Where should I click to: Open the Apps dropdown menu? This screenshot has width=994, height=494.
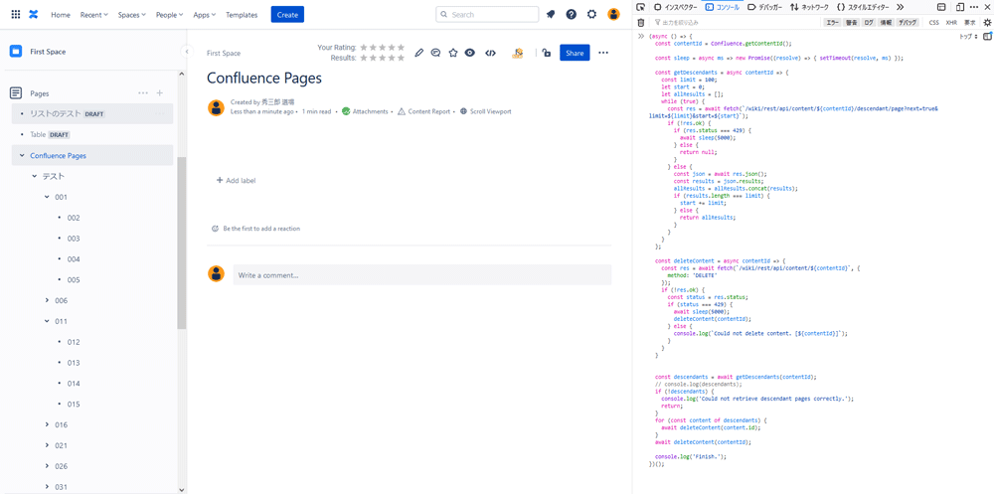tap(204, 15)
